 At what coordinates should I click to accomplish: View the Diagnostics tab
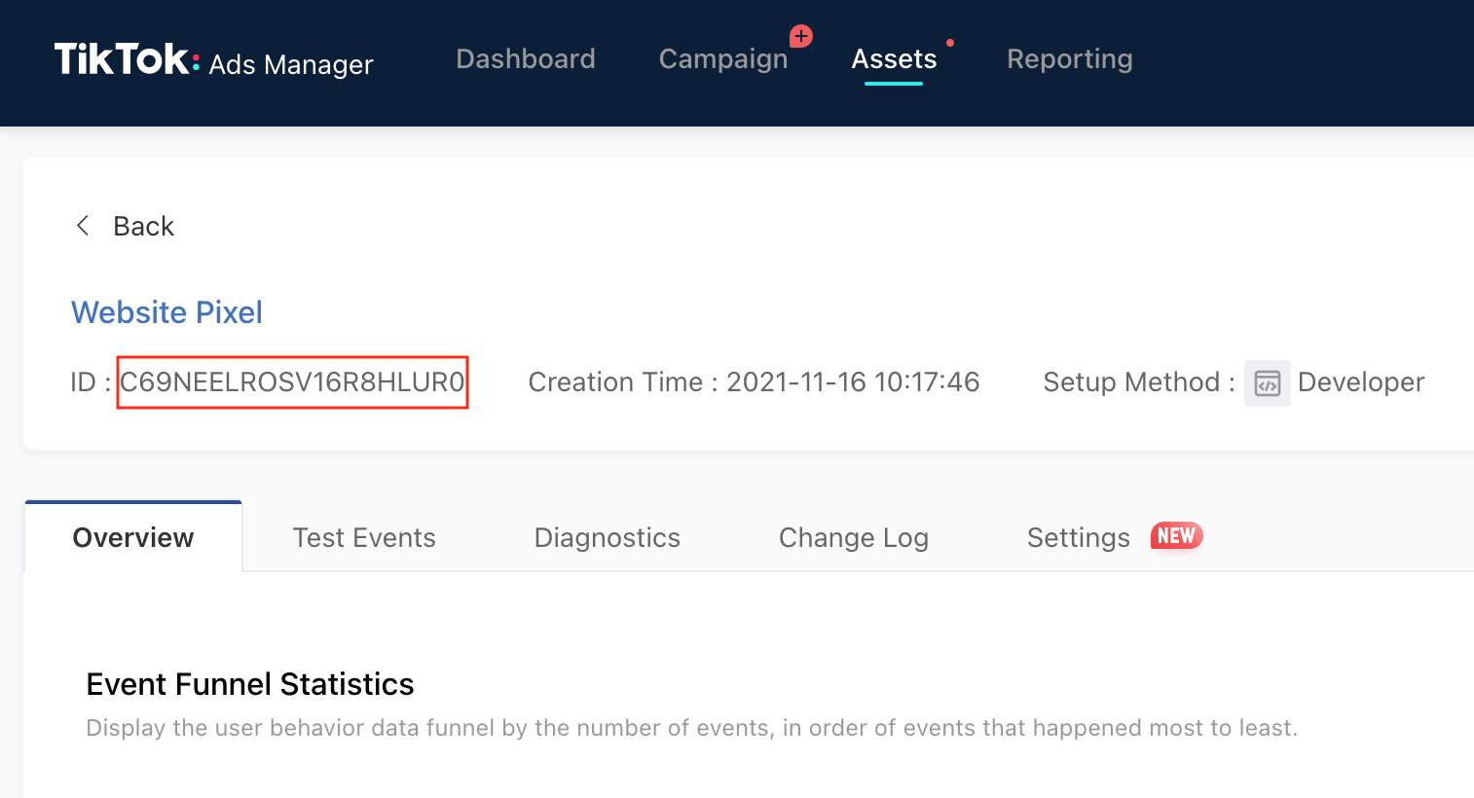tap(608, 537)
